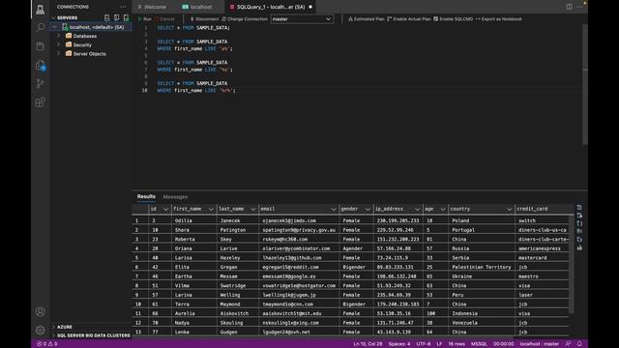
Task: Click MSSQL language mode in status bar
Action: click(479, 344)
